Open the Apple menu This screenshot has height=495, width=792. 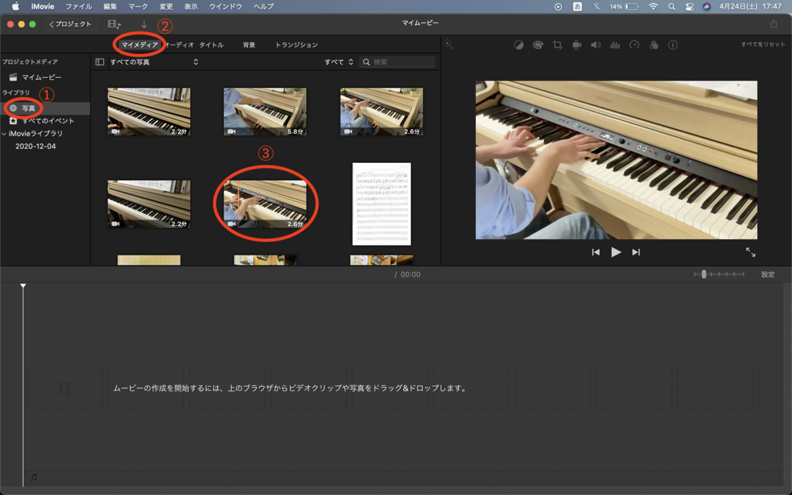coord(16,7)
